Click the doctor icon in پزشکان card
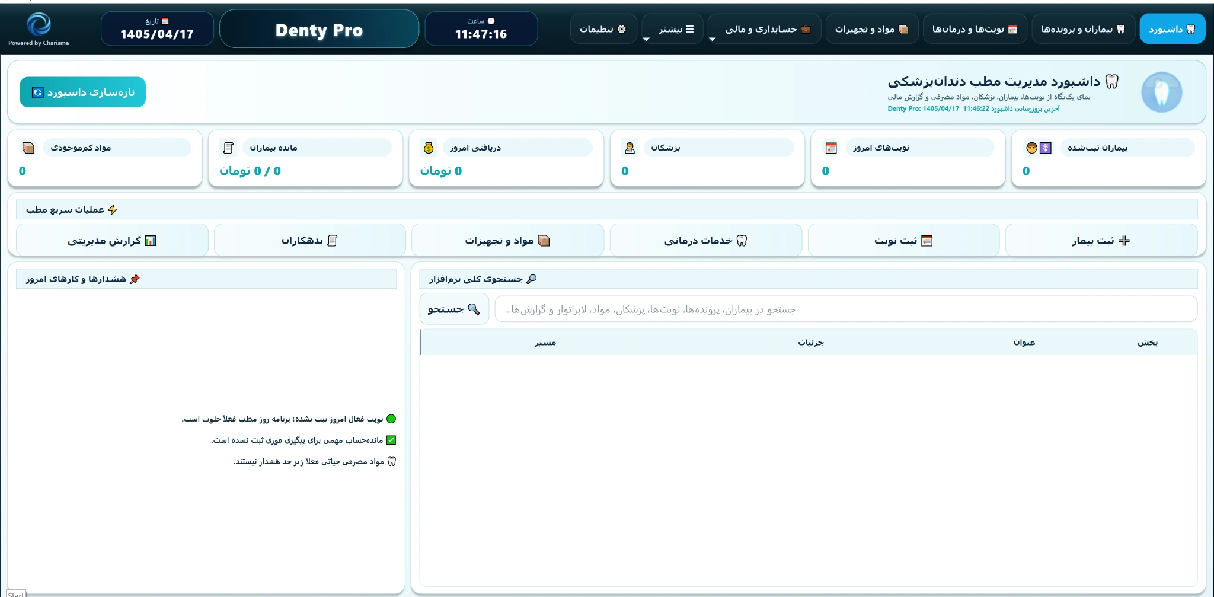The width and height of the screenshot is (1214, 597). [x=630, y=148]
